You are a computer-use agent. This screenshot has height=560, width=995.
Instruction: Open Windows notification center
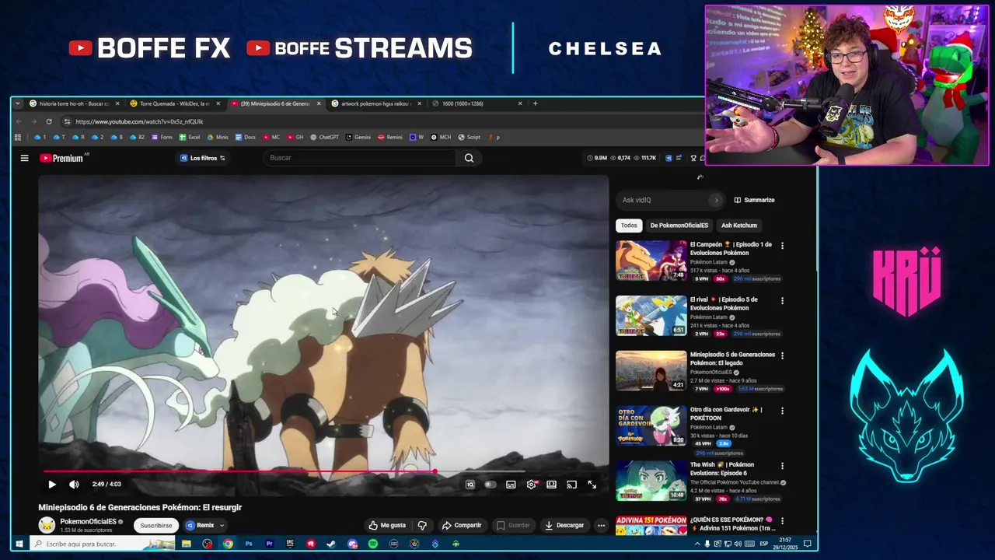[808, 544]
